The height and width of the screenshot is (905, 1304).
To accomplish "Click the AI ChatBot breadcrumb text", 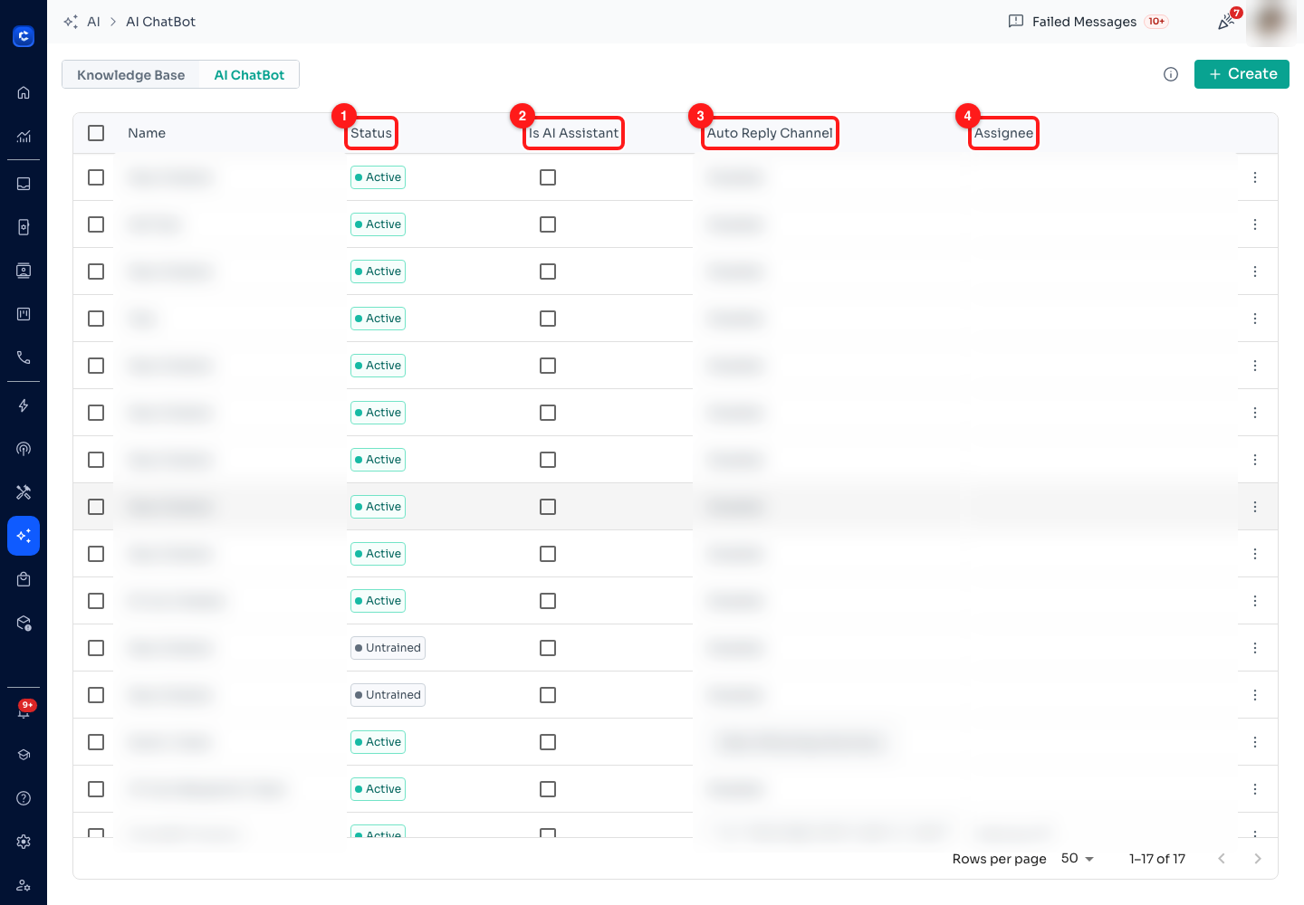I will 160,22.
